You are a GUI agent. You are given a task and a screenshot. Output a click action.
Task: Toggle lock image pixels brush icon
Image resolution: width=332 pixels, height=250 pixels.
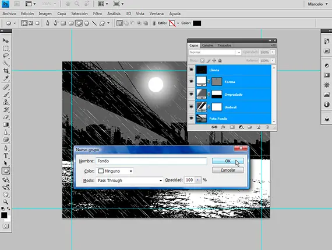click(209, 61)
